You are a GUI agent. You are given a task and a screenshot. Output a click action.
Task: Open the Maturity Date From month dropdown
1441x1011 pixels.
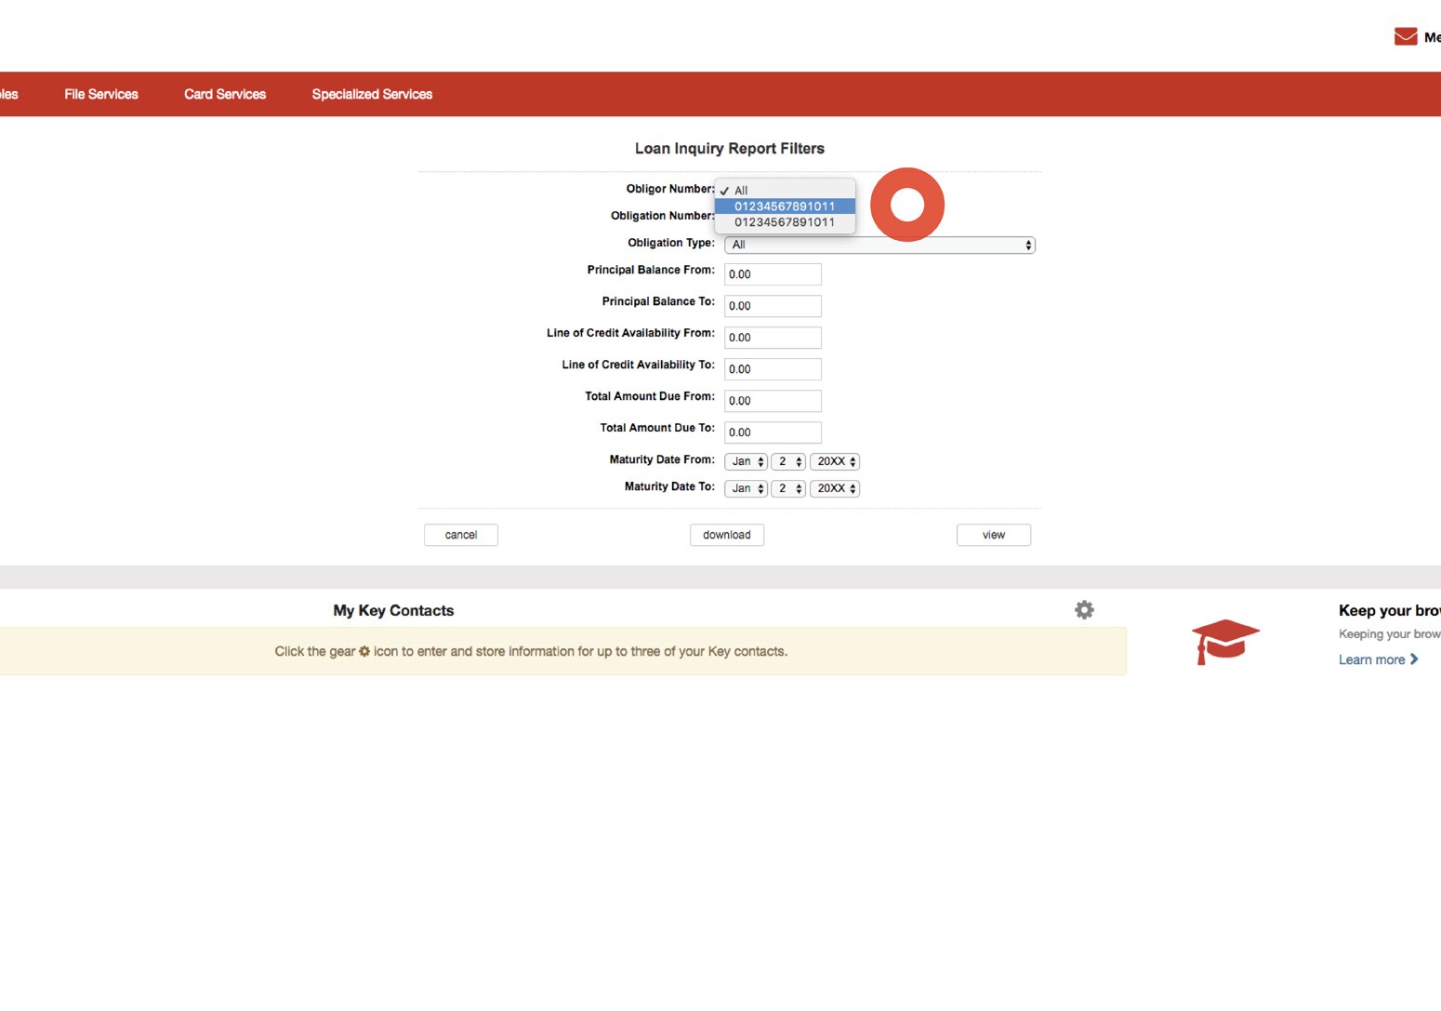pyautogui.click(x=745, y=461)
